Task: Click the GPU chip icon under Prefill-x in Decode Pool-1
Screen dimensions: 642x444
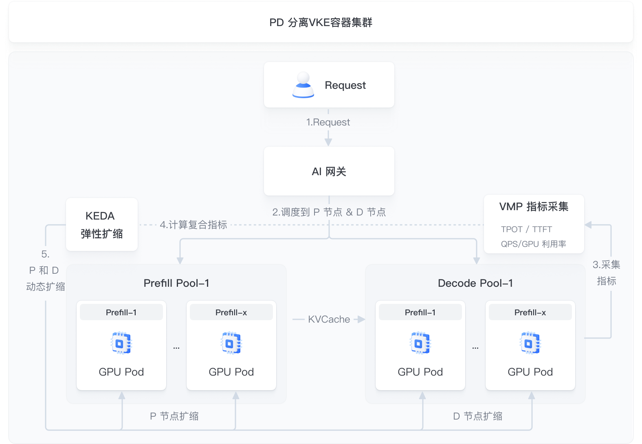Action: tap(530, 343)
